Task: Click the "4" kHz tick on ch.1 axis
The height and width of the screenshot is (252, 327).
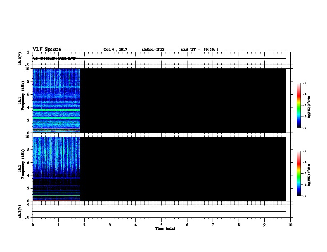Action: click(28, 107)
